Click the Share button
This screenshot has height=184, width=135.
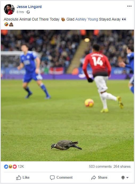pos(99,178)
